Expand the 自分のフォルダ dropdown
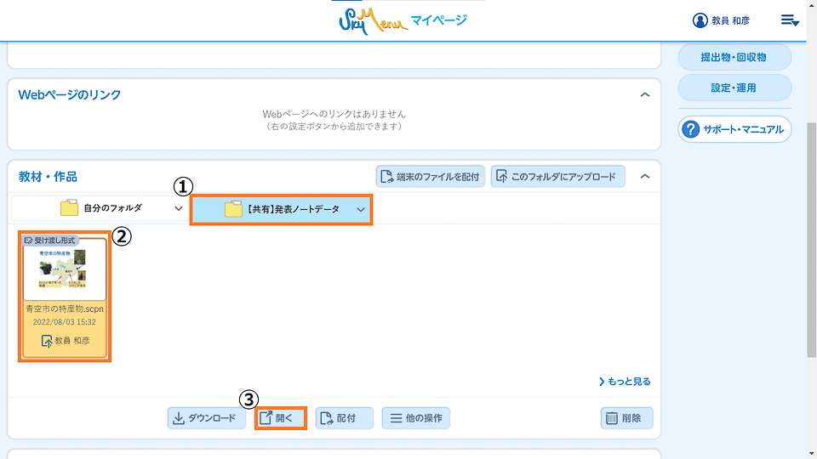817x459 pixels. pyautogui.click(x=178, y=208)
